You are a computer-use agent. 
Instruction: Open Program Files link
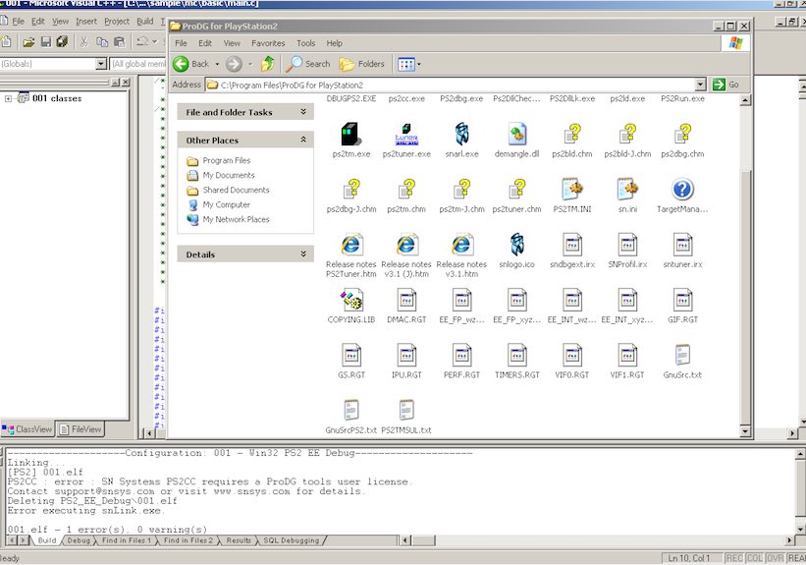coord(226,160)
